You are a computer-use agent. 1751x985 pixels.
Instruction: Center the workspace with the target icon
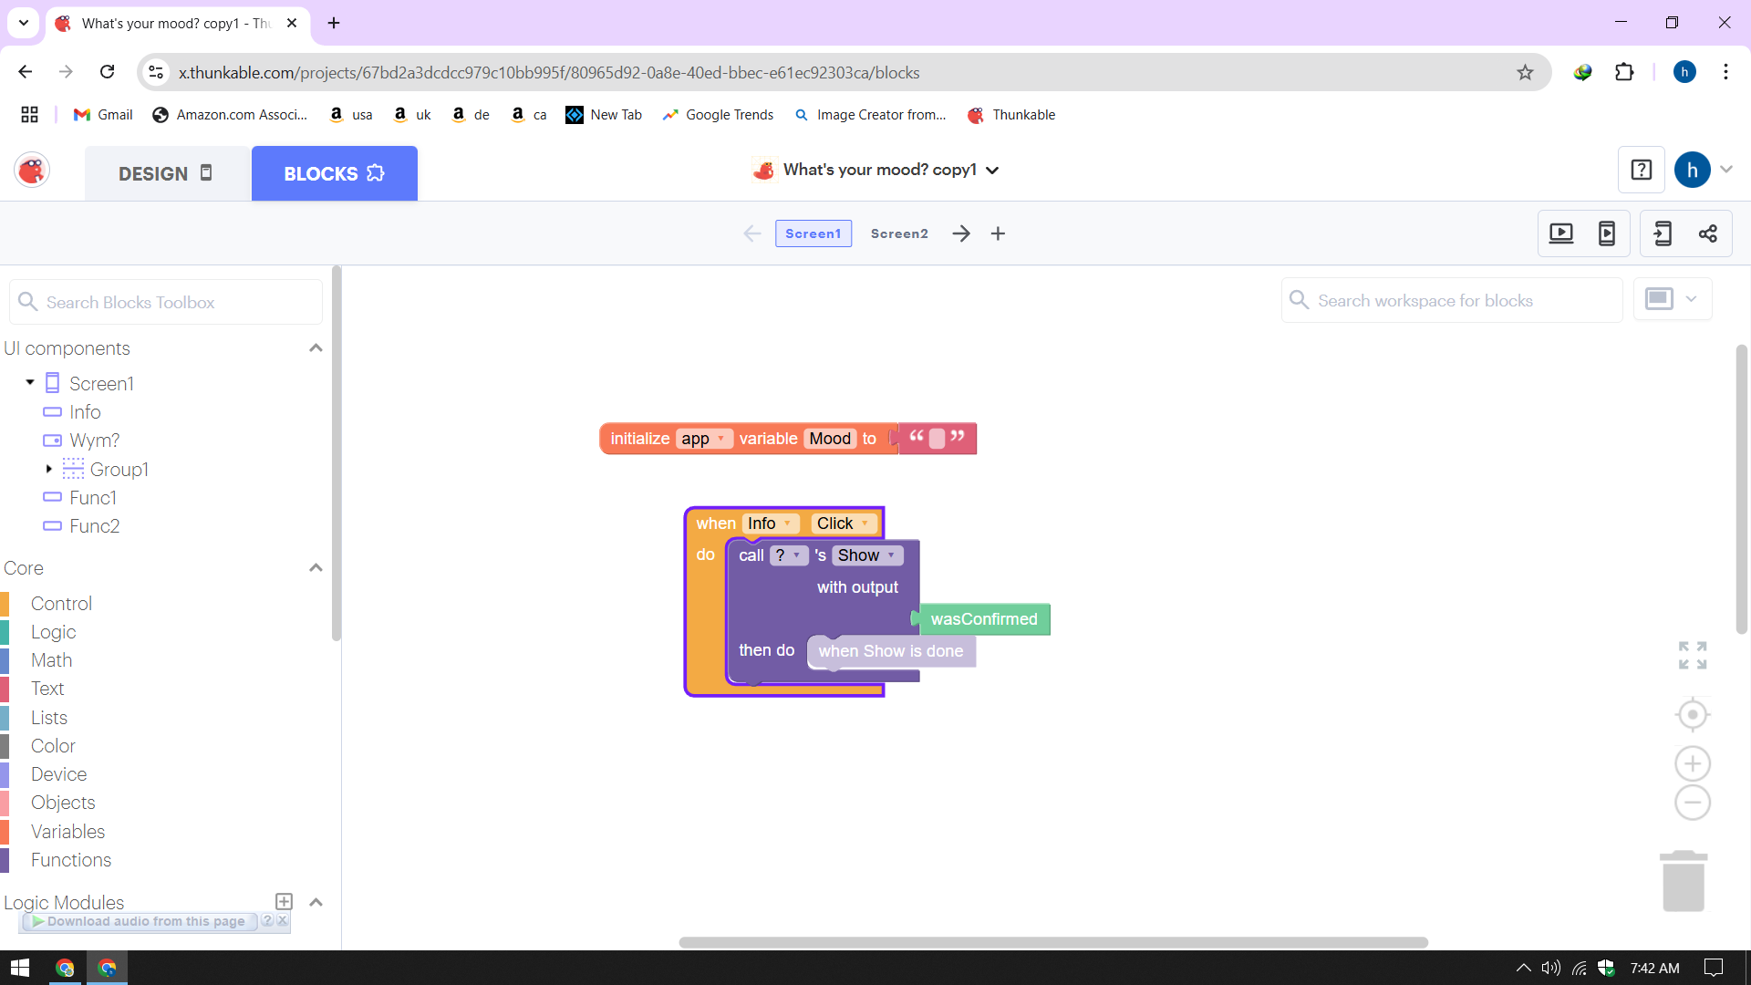tap(1693, 714)
